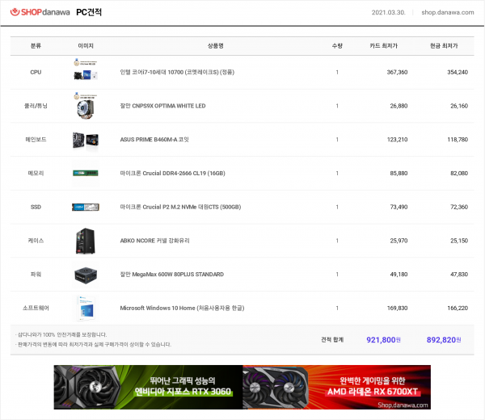Click the '쿨러/튜닝' category cell

click(36, 106)
